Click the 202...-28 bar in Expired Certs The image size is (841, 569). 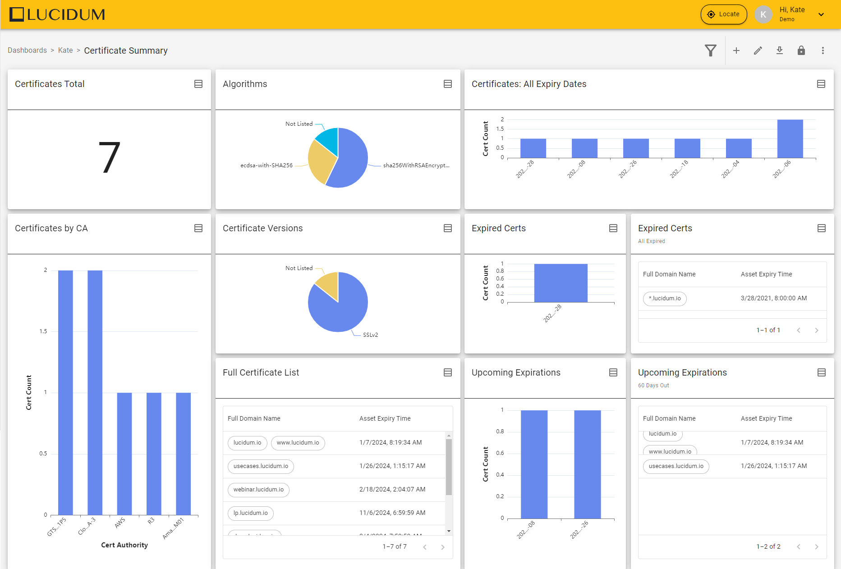561,283
